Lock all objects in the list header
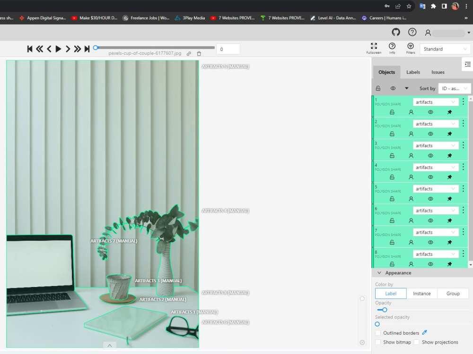Viewport: 473px width, 354px height. pos(378,88)
